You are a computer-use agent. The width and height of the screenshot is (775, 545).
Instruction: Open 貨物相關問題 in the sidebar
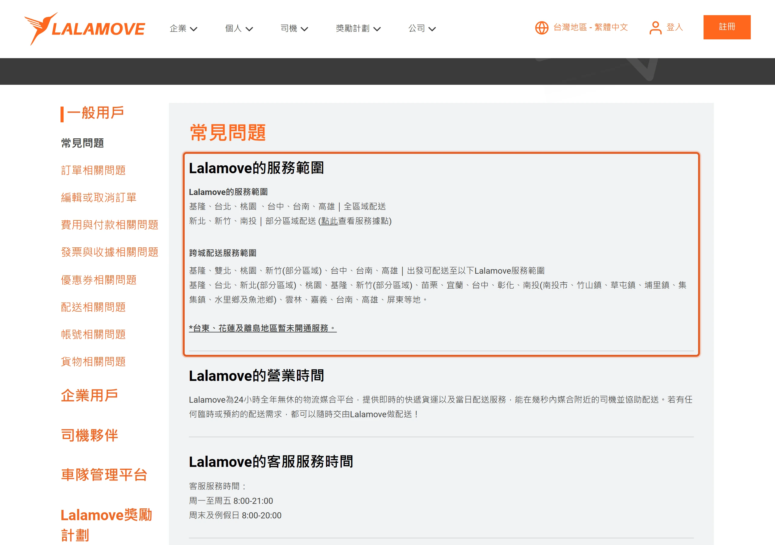coord(93,362)
